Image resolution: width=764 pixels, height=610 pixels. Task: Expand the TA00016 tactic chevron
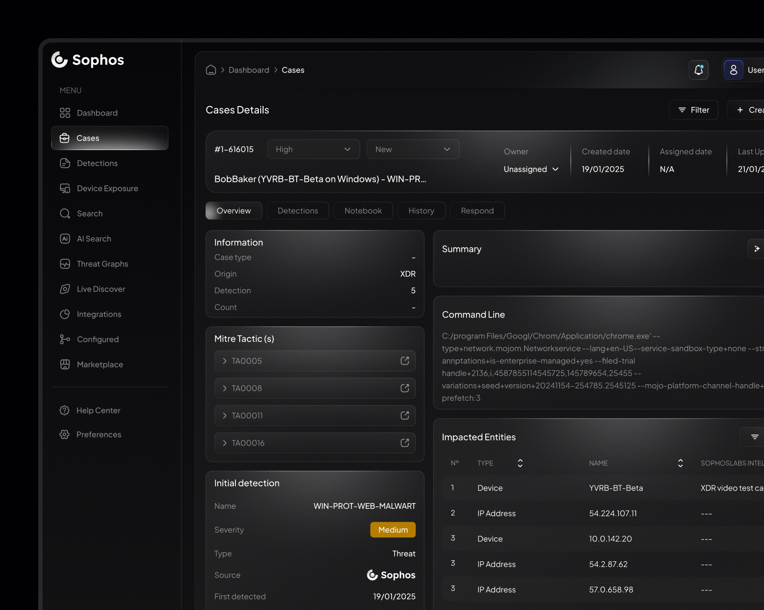coord(224,443)
